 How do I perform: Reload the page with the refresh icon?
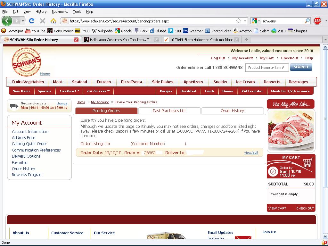point(32,21)
